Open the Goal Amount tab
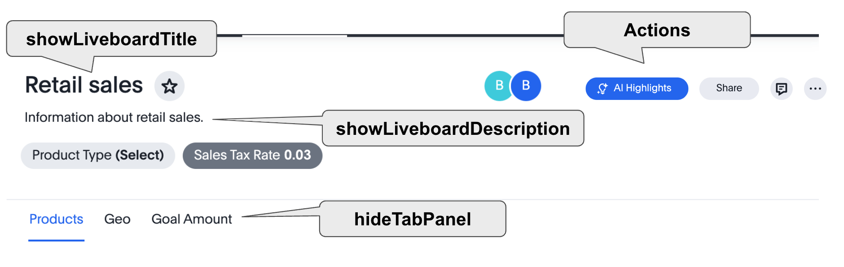The height and width of the screenshot is (267, 844). pos(191,219)
